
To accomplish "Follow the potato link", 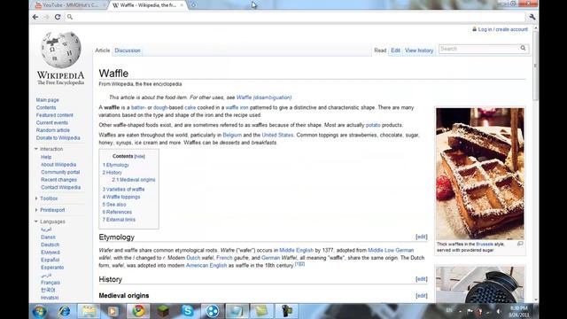I will pyautogui.click(x=373, y=125).
